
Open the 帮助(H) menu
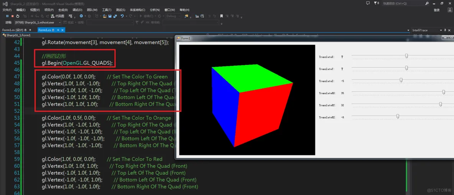pos(184,10)
